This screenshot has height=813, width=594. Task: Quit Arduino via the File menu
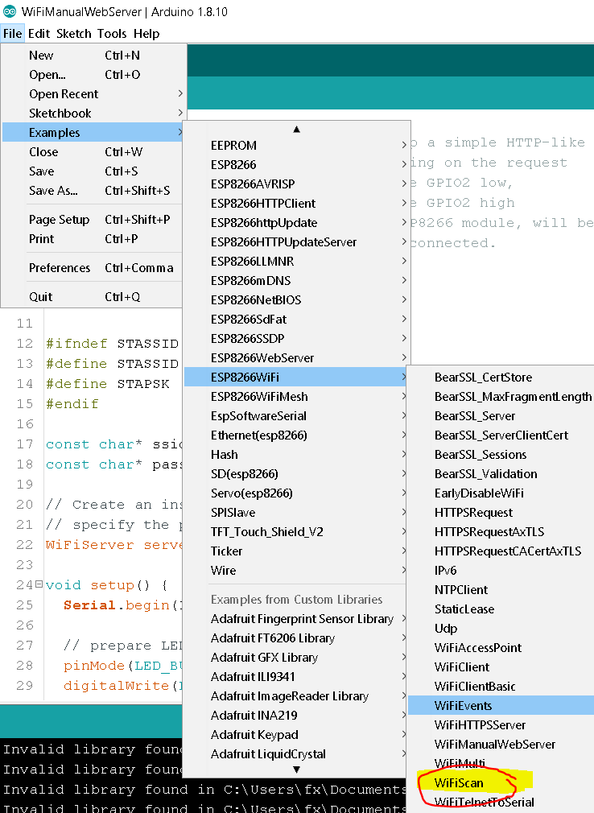click(x=93, y=296)
